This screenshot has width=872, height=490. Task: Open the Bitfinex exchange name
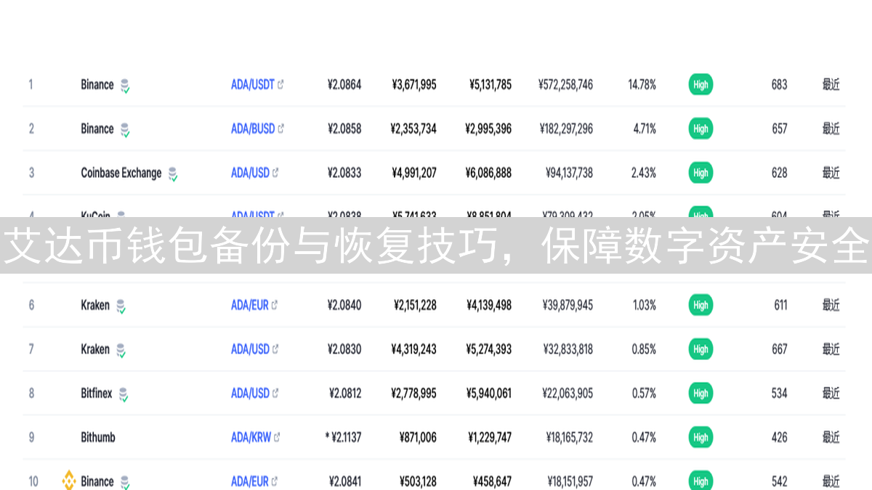[97, 393]
